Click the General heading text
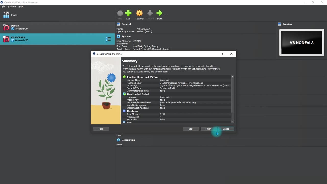This screenshot has height=184, width=327. point(126,24)
